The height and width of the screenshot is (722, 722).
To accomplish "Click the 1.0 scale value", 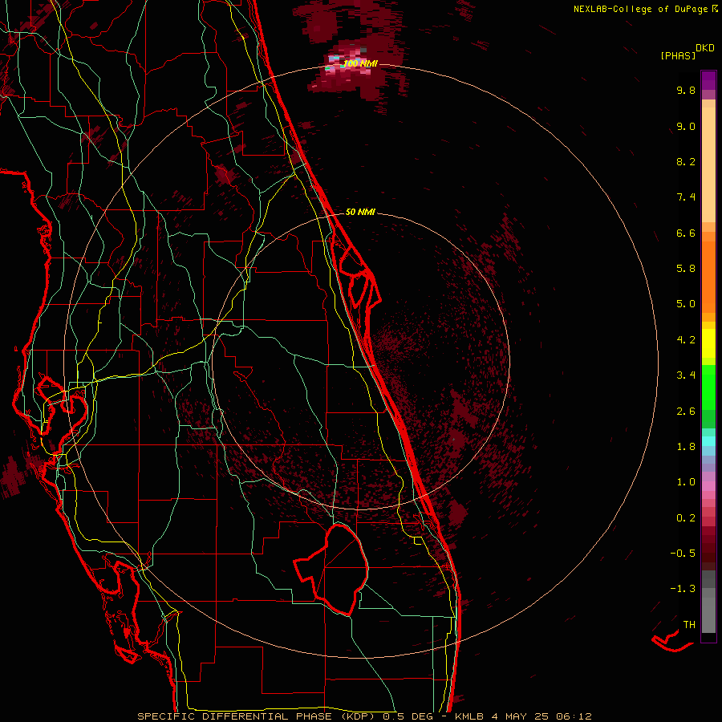I will click(x=686, y=482).
